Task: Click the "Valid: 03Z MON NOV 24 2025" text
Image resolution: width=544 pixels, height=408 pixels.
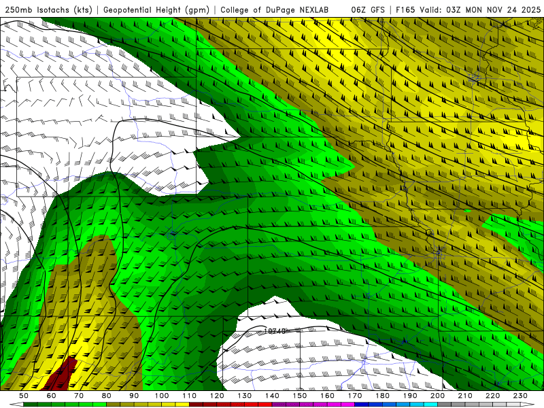Action: [480, 10]
